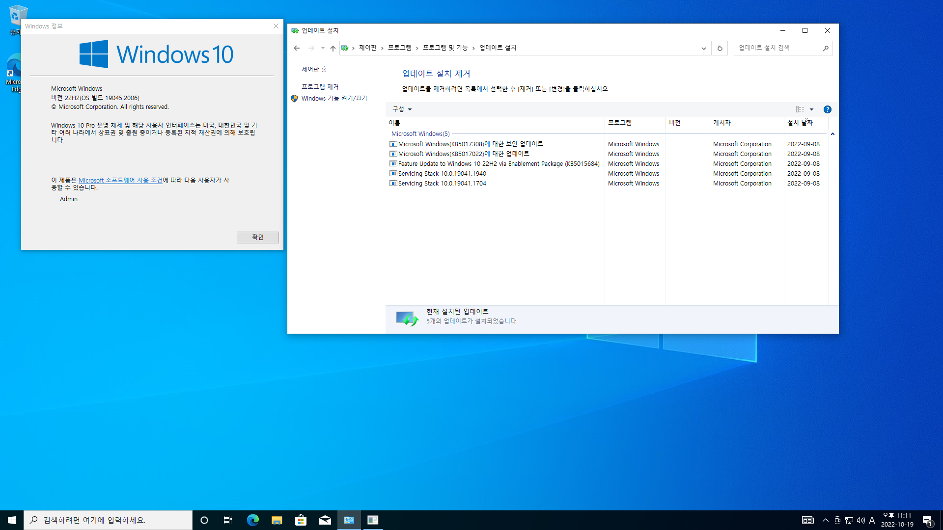Sort by 프로그램 column header

click(x=635, y=123)
